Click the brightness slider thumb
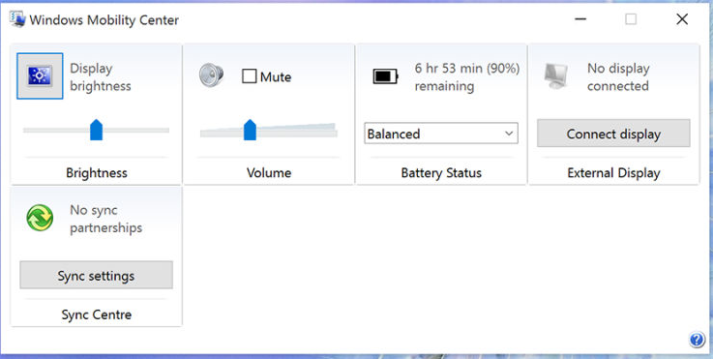713x359 pixels. [97, 130]
